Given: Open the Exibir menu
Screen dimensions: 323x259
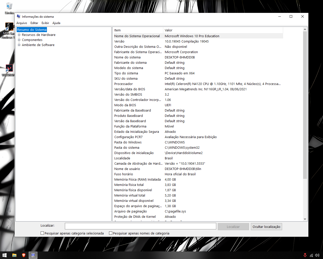Looking at the screenshot, I should (x=45, y=23).
